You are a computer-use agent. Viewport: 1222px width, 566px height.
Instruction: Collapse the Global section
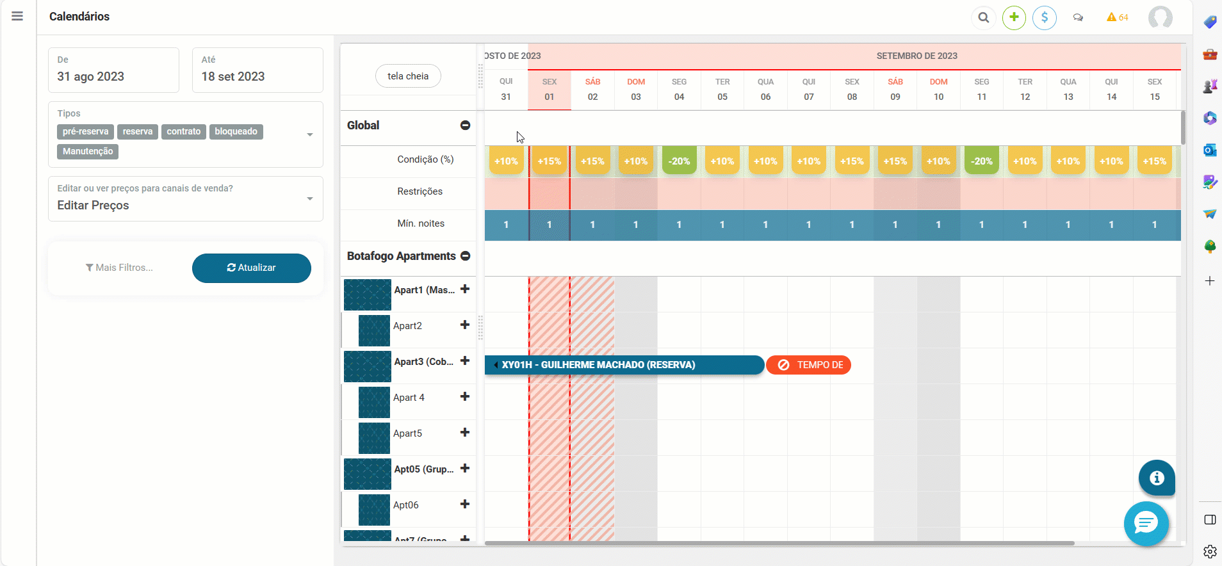tap(466, 125)
